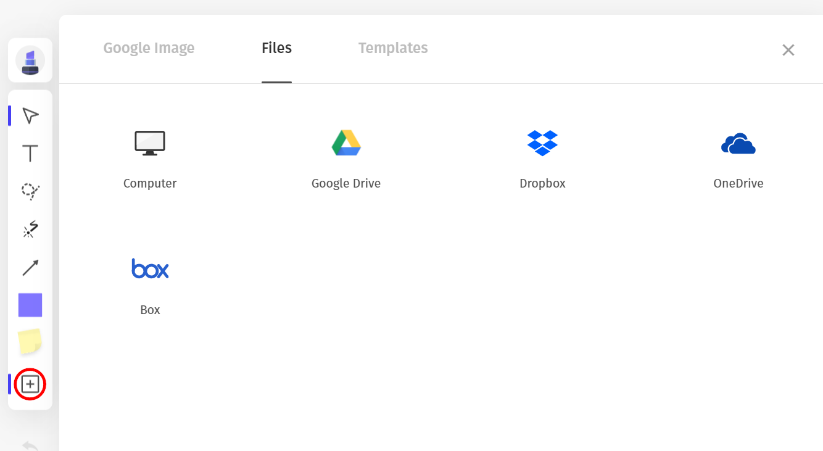The width and height of the screenshot is (823, 451).
Task: Click the Google Drive triangle logo
Action: pos(346,143)
